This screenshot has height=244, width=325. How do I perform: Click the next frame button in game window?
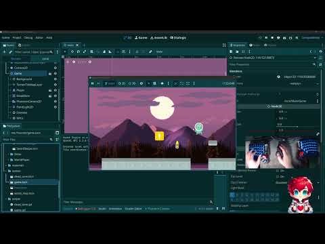(98, 83)
